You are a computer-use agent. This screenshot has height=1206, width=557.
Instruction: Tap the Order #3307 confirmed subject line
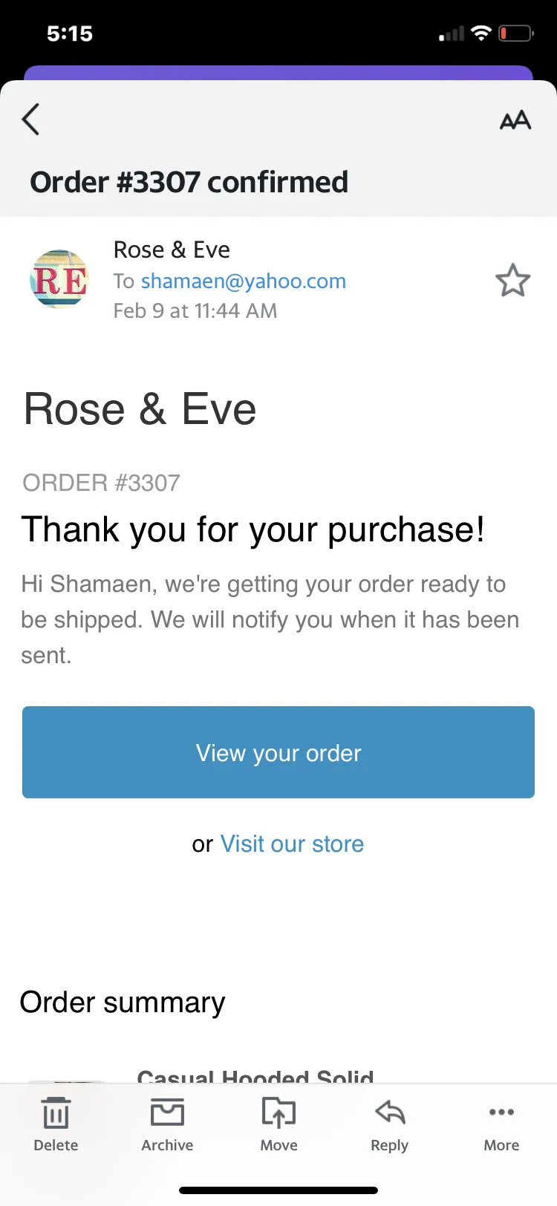189,182
